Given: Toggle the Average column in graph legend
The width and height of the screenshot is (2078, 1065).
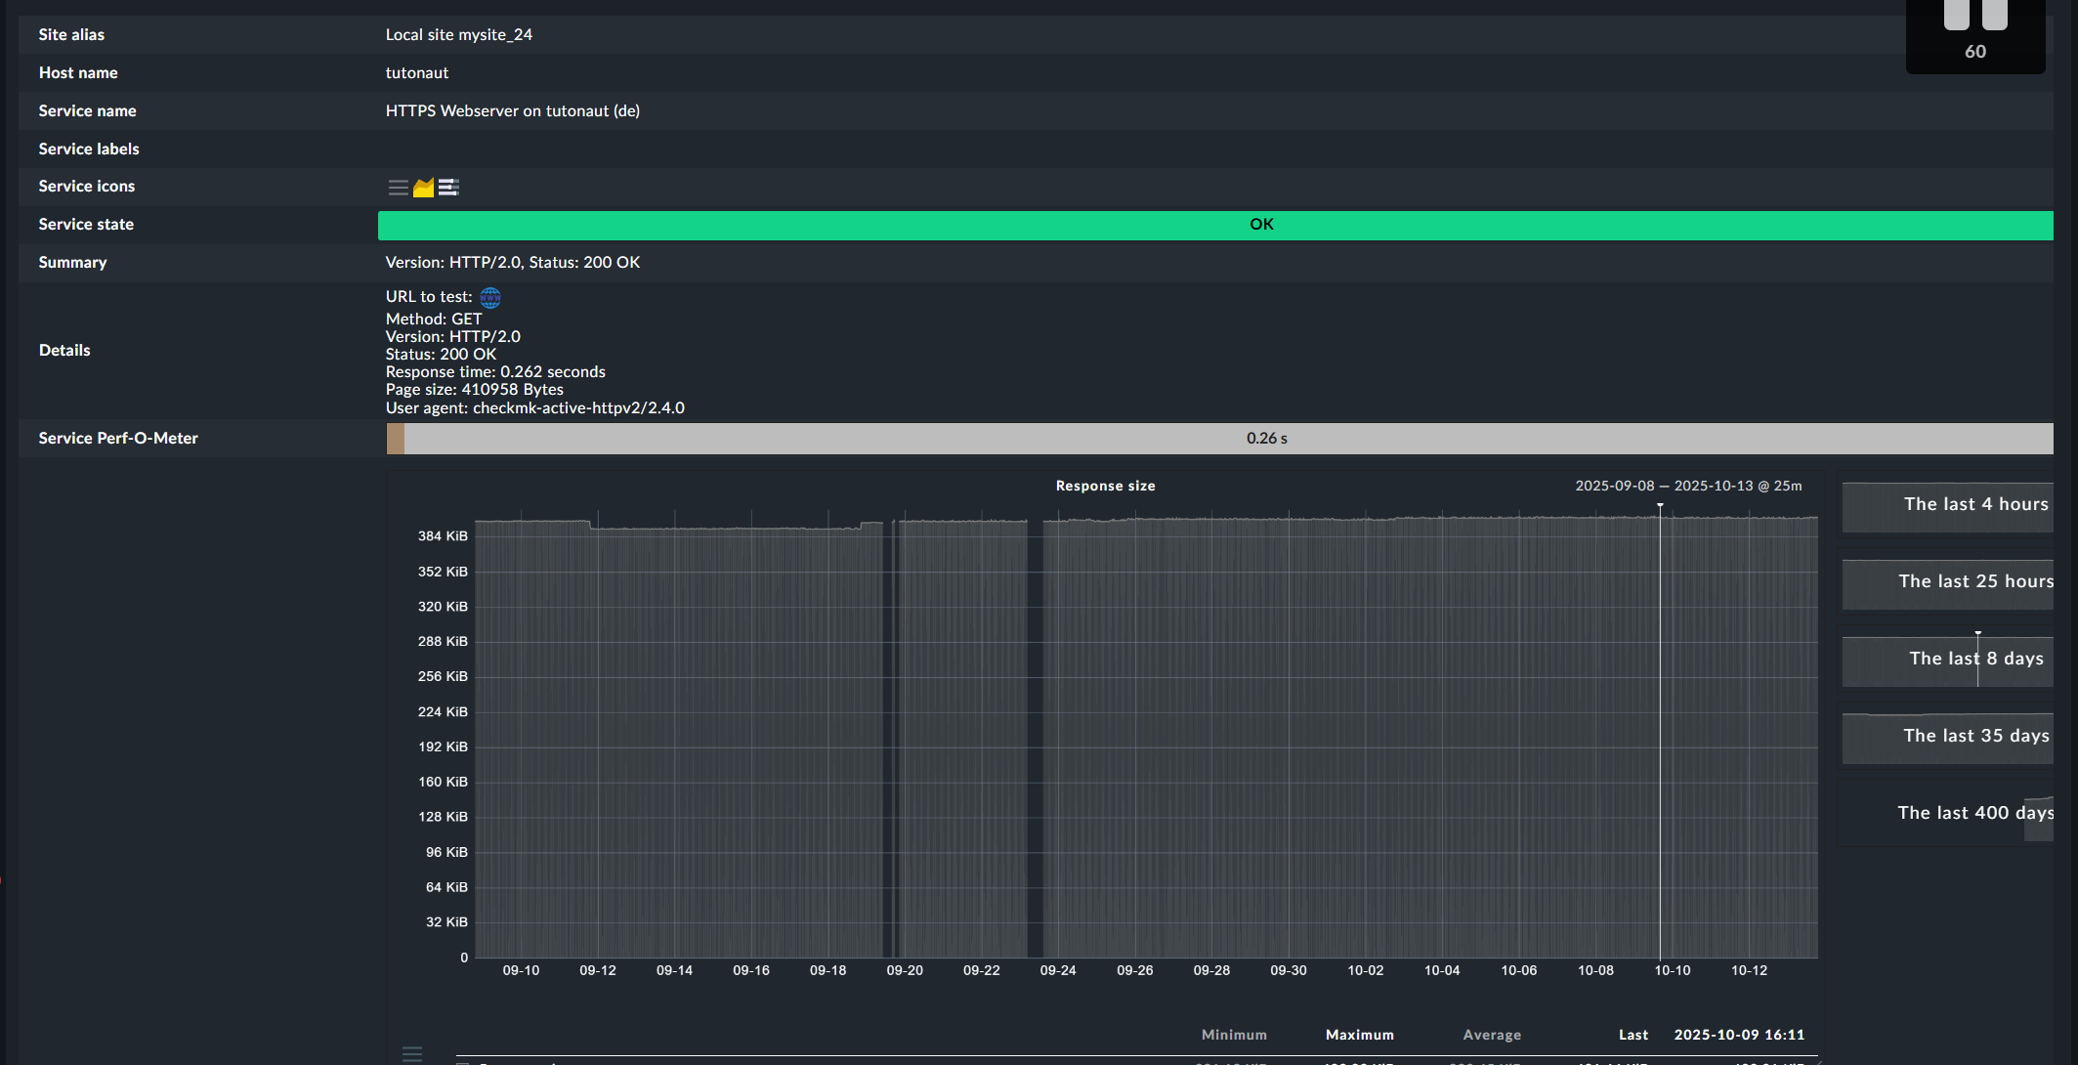Looking at the screenshot, I should point(1492,1035).
